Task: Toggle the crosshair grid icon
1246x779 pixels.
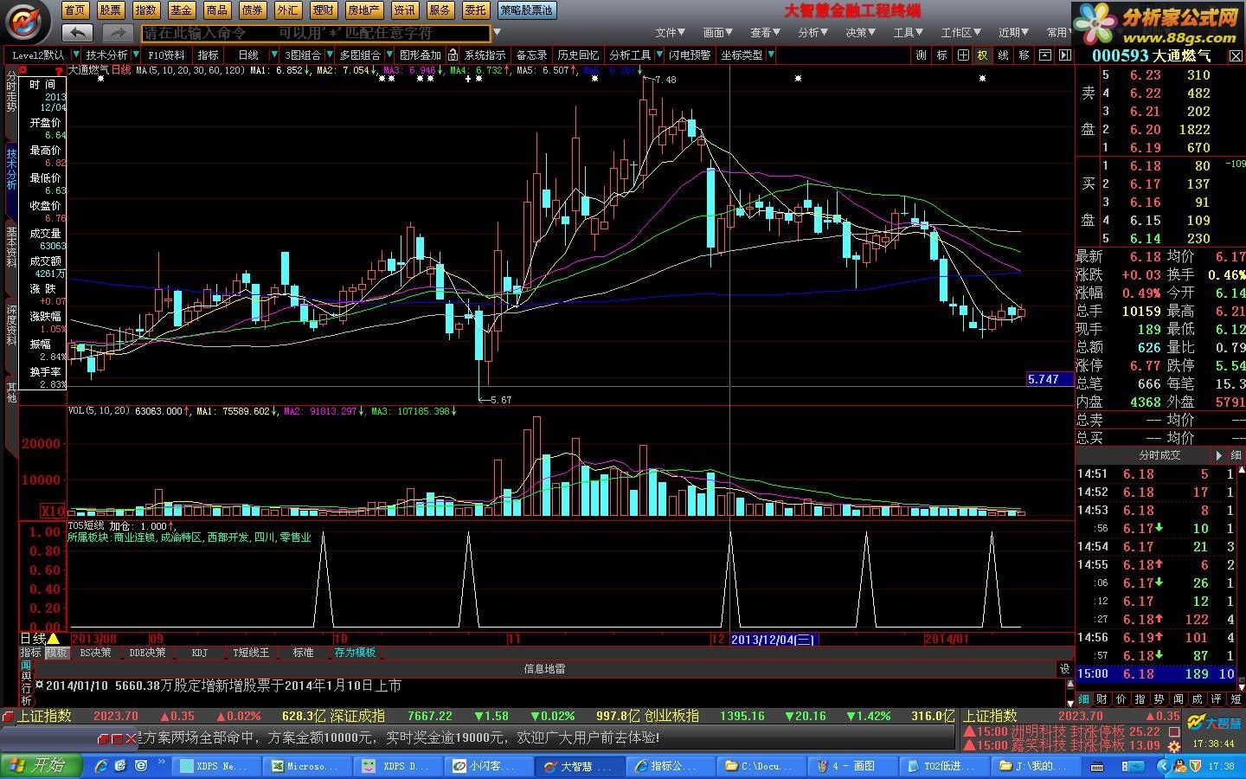Action: coord(962,55)
